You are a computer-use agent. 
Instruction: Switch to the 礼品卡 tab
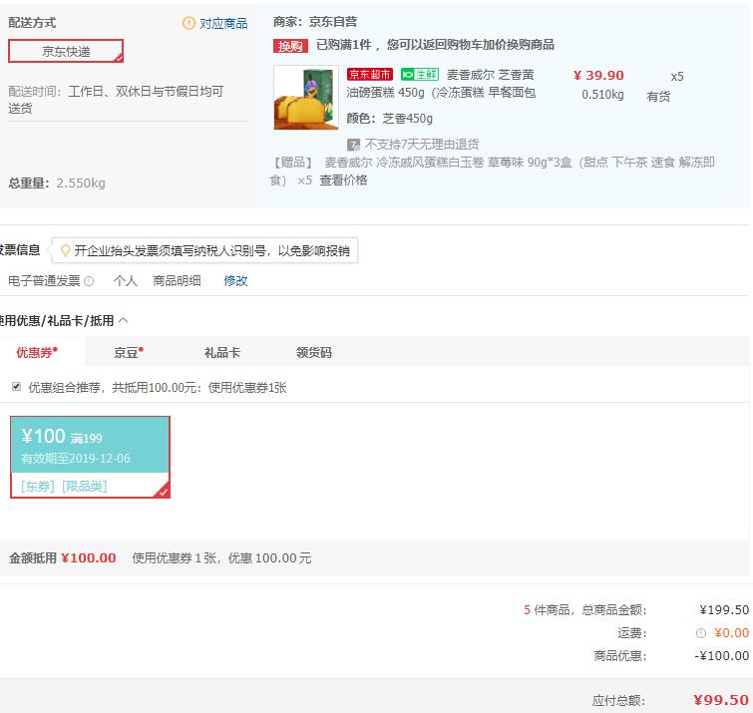click(x=221, y=352)
